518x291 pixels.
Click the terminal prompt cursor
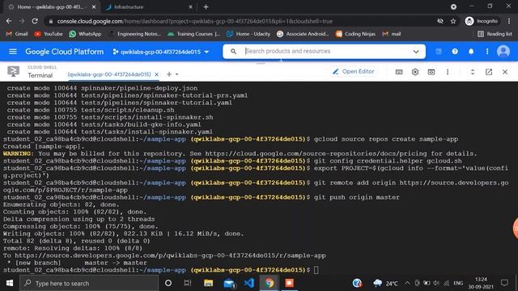(316, 270)
